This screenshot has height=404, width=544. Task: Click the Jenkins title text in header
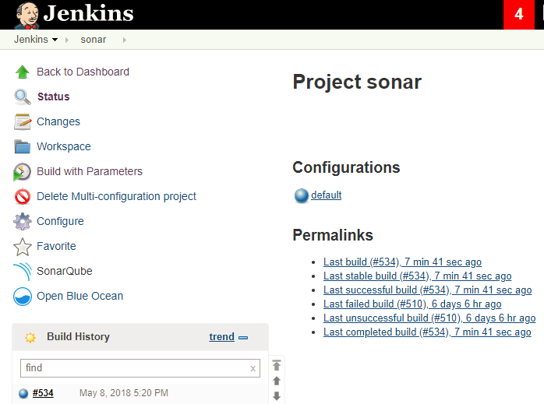coord(88,13)
